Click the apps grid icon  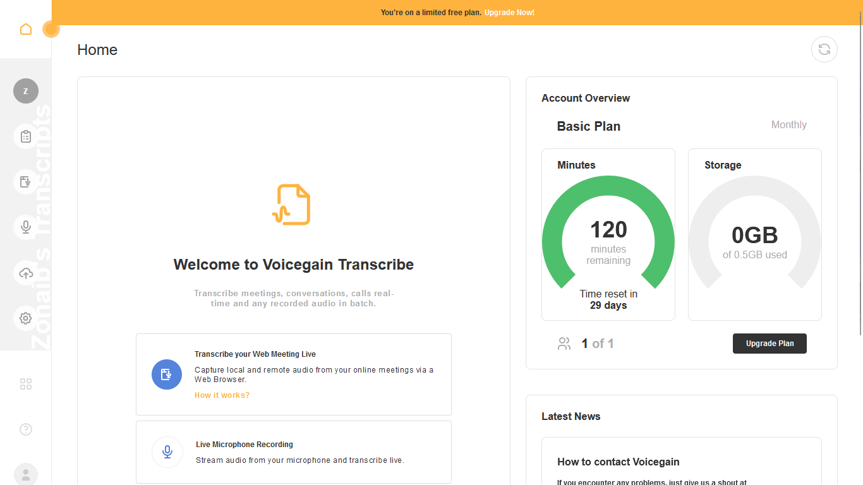26,384
